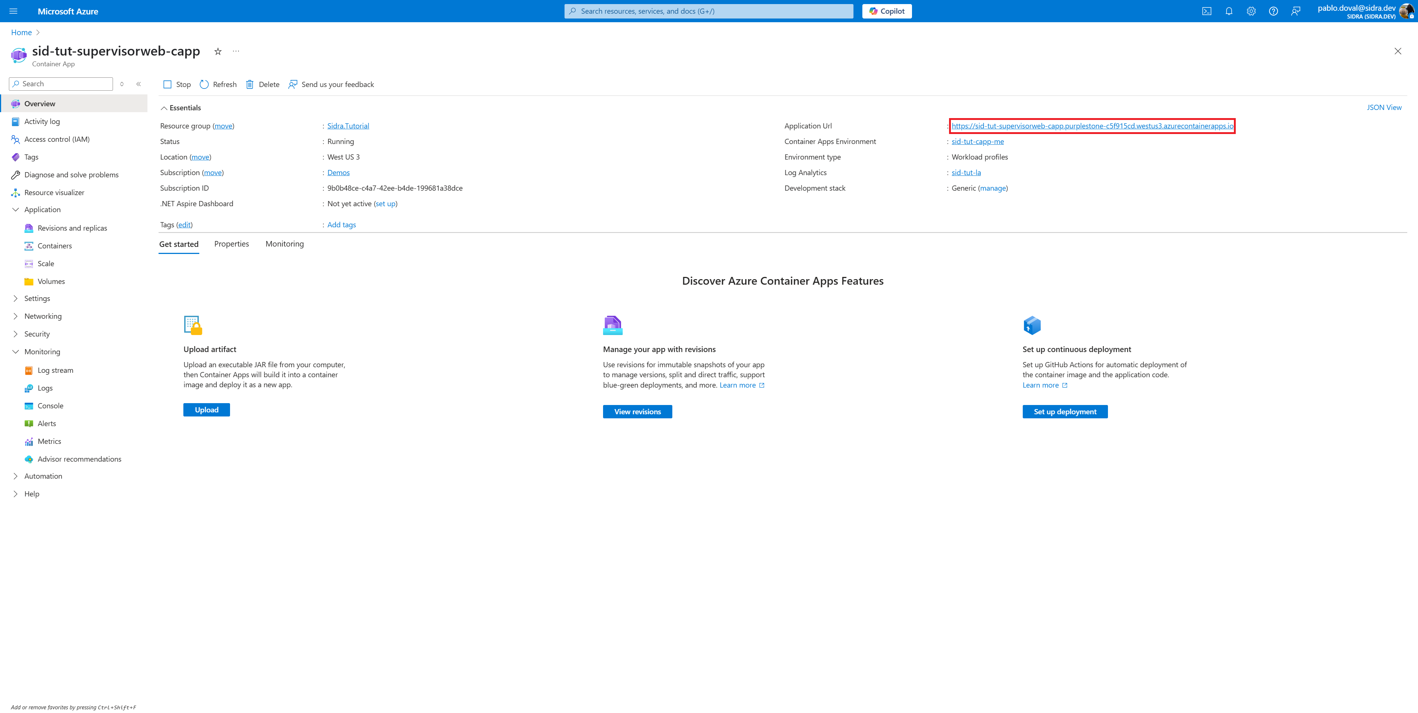Delete the container app
The width and height of the screenshot is (1418, 713).
(x=263, y=84)
